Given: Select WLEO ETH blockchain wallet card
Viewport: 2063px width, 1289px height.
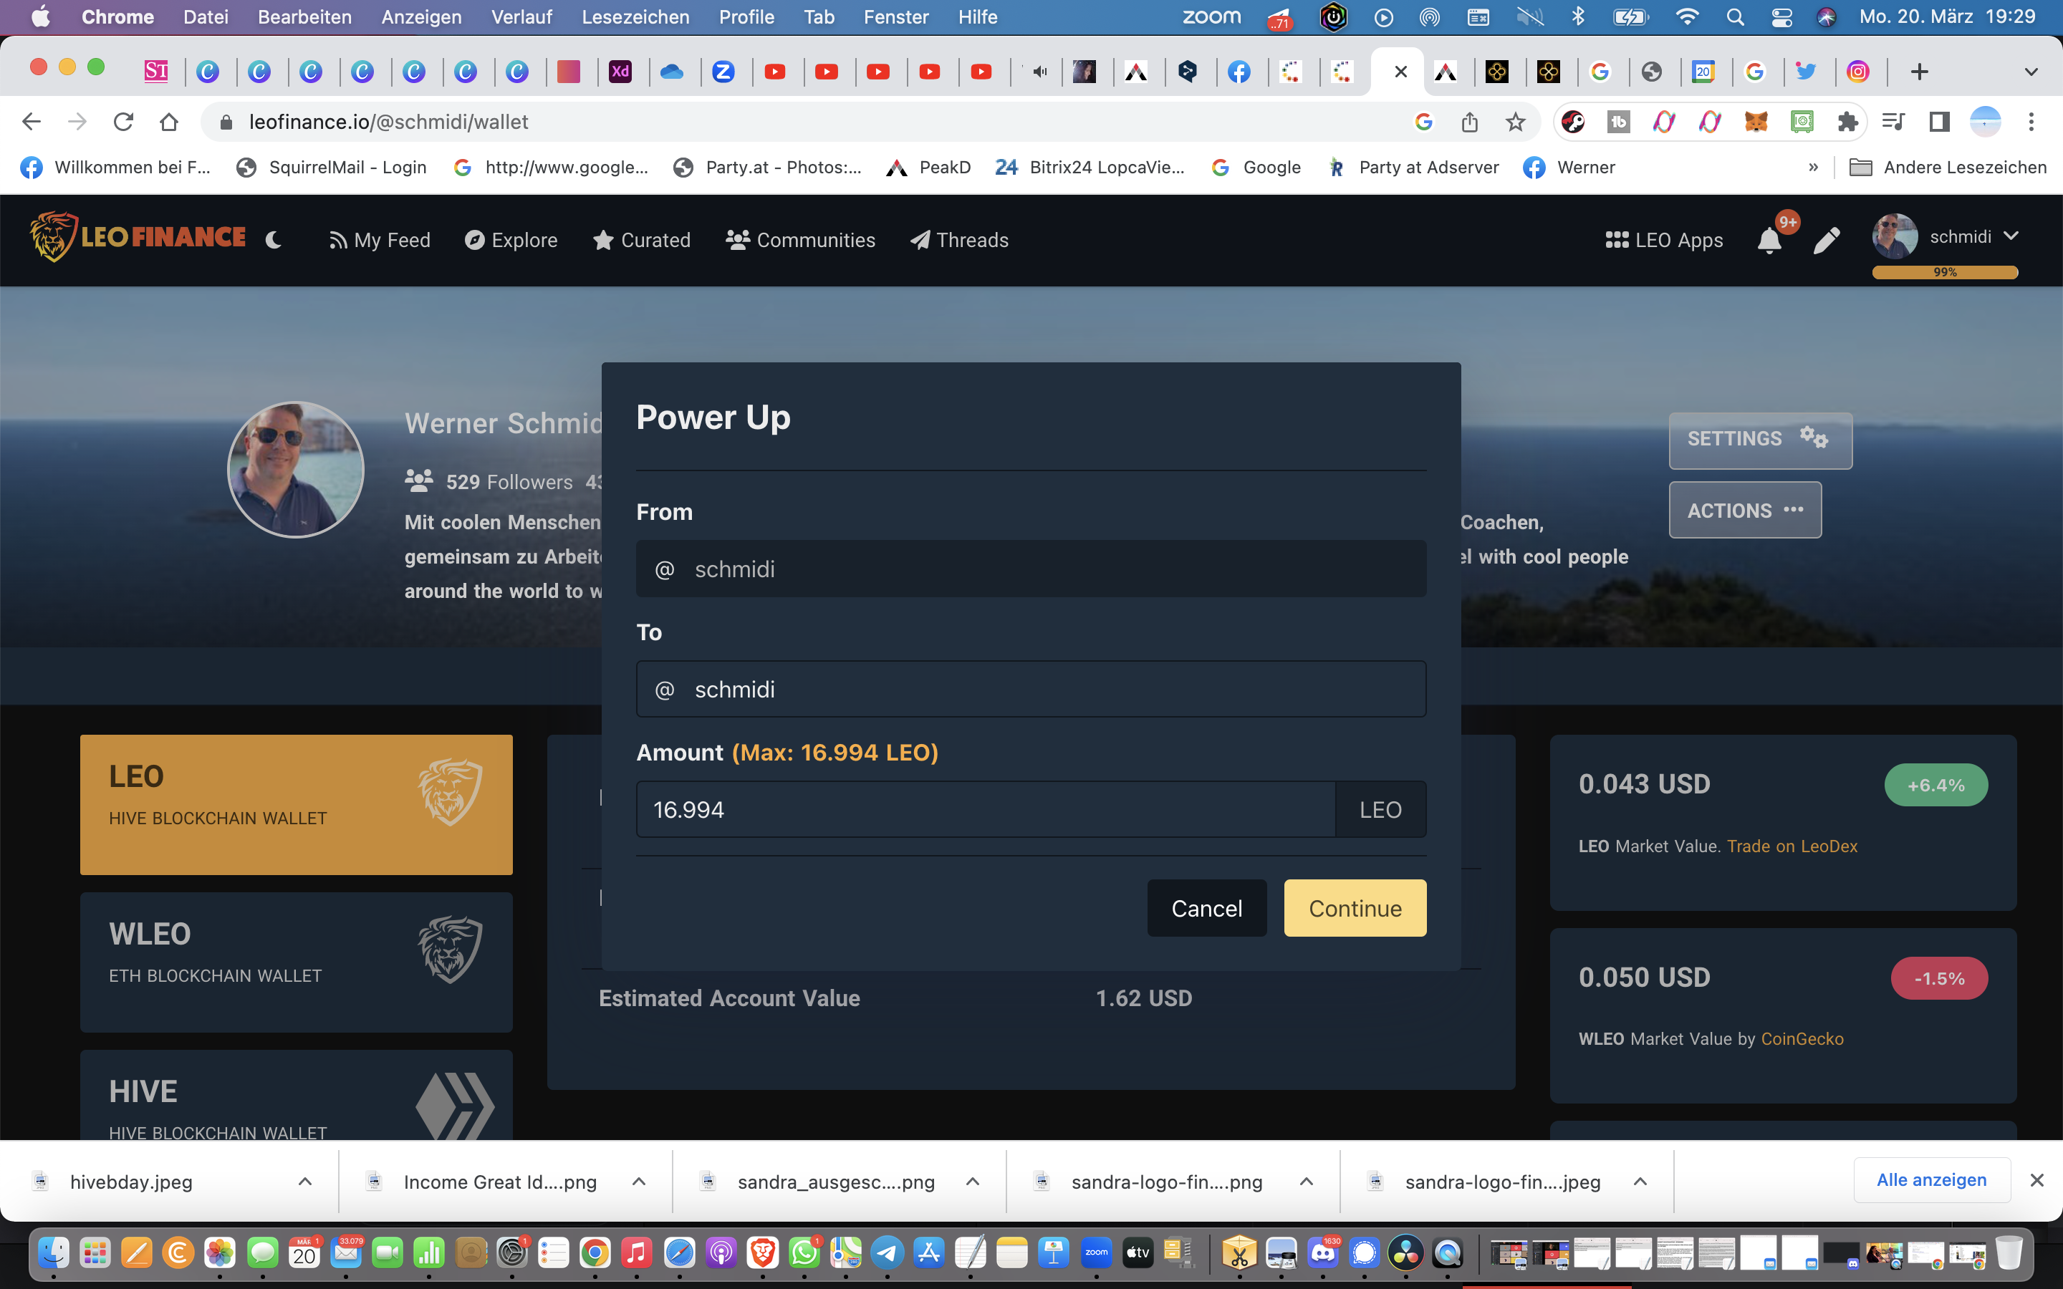Looking at the screenshot, I should (x=296, y=962).
